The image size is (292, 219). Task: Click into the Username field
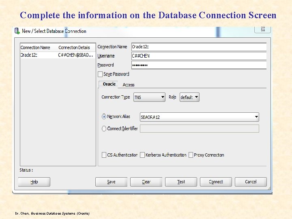(199, 56)
